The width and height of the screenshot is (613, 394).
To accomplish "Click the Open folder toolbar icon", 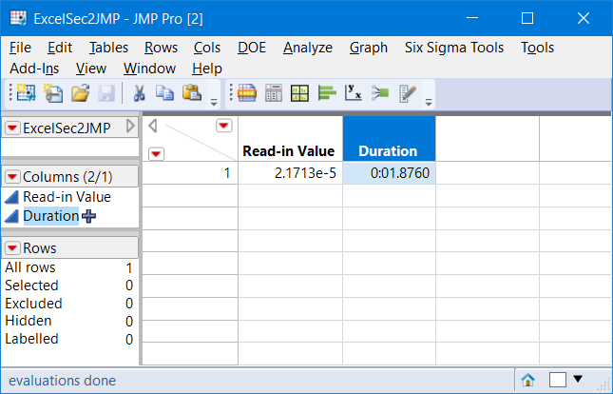I will coord(80,93).
